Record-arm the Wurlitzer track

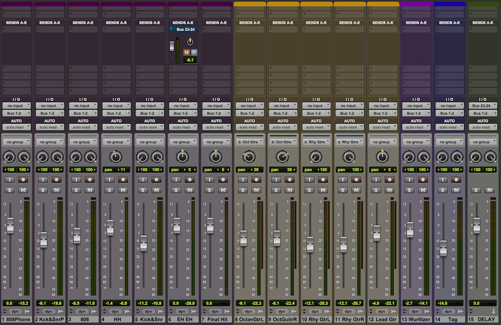(423, 179)
